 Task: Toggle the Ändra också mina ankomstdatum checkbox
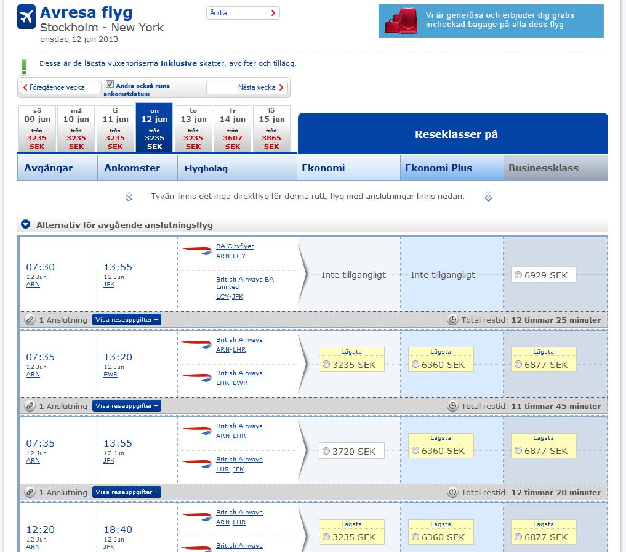point(110,84)
